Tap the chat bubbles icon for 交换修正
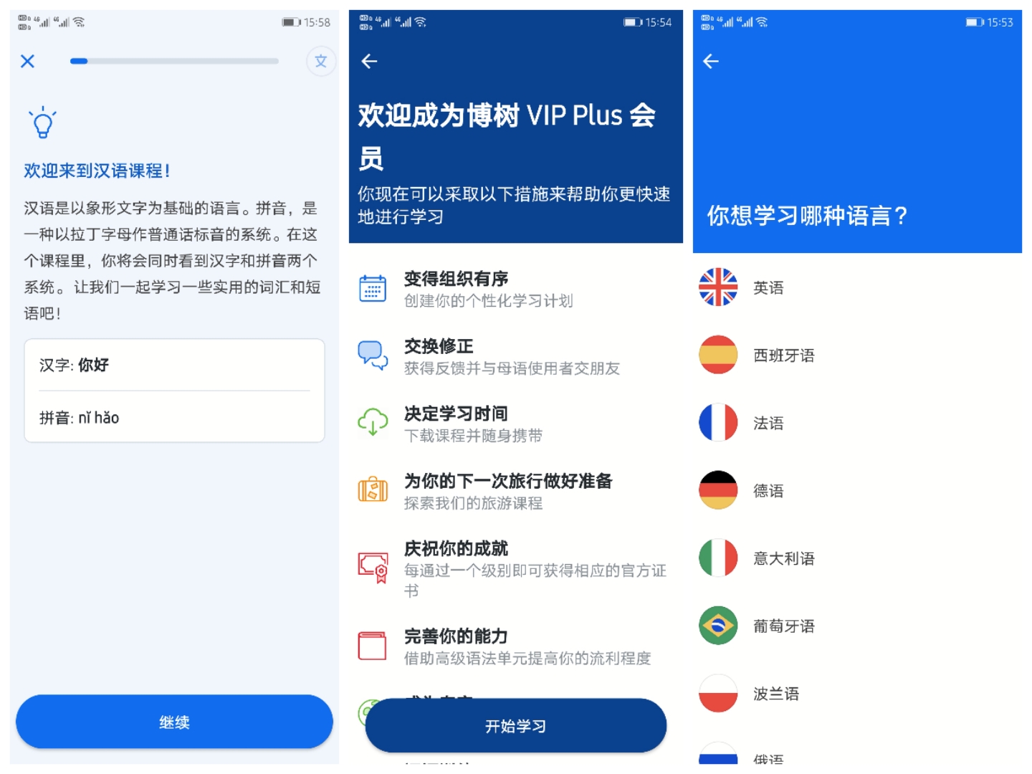The width and height of the screenshot is (1032, 774). pos(373,355)
